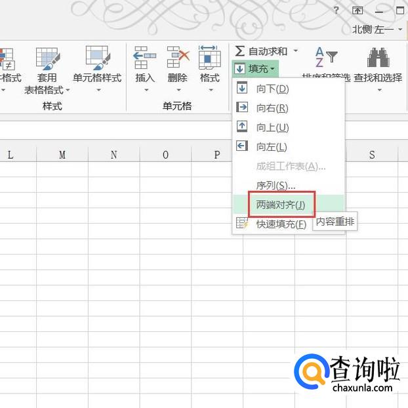Click the Table Format (套用表格格式) icon
408x408 pixels.
48,58
